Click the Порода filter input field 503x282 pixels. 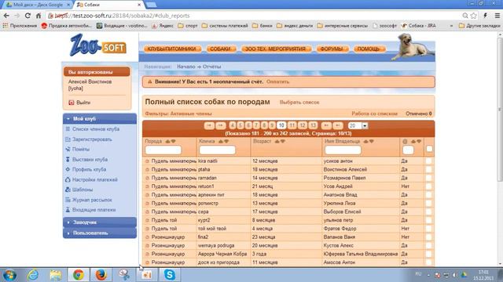point(163,150)
